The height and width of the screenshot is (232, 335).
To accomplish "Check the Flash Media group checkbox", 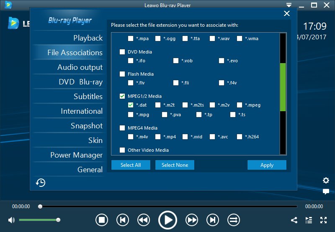I will tap(122, 74).
